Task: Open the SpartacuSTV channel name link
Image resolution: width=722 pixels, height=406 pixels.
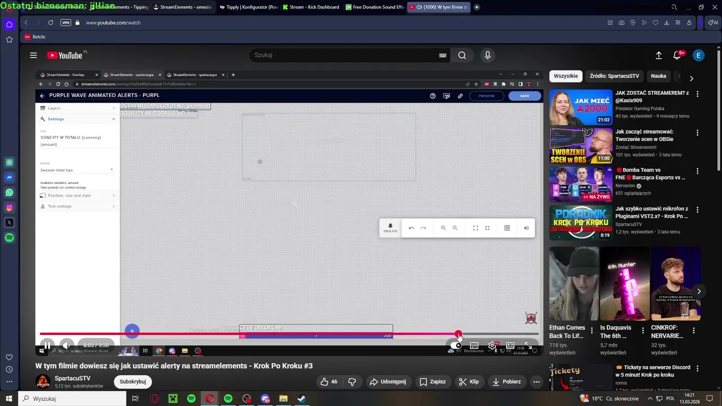Action: click(72, 378)
